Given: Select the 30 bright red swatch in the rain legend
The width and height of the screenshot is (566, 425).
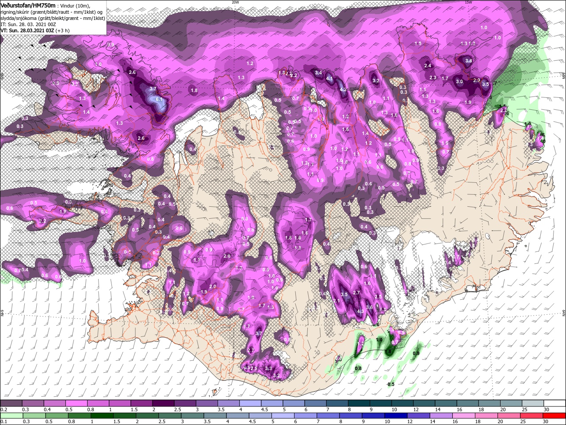Looking at the screenshot, I should point(554,416).
